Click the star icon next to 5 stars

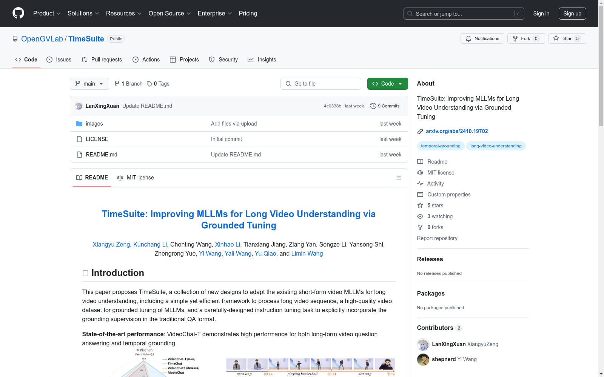point(420,205)
